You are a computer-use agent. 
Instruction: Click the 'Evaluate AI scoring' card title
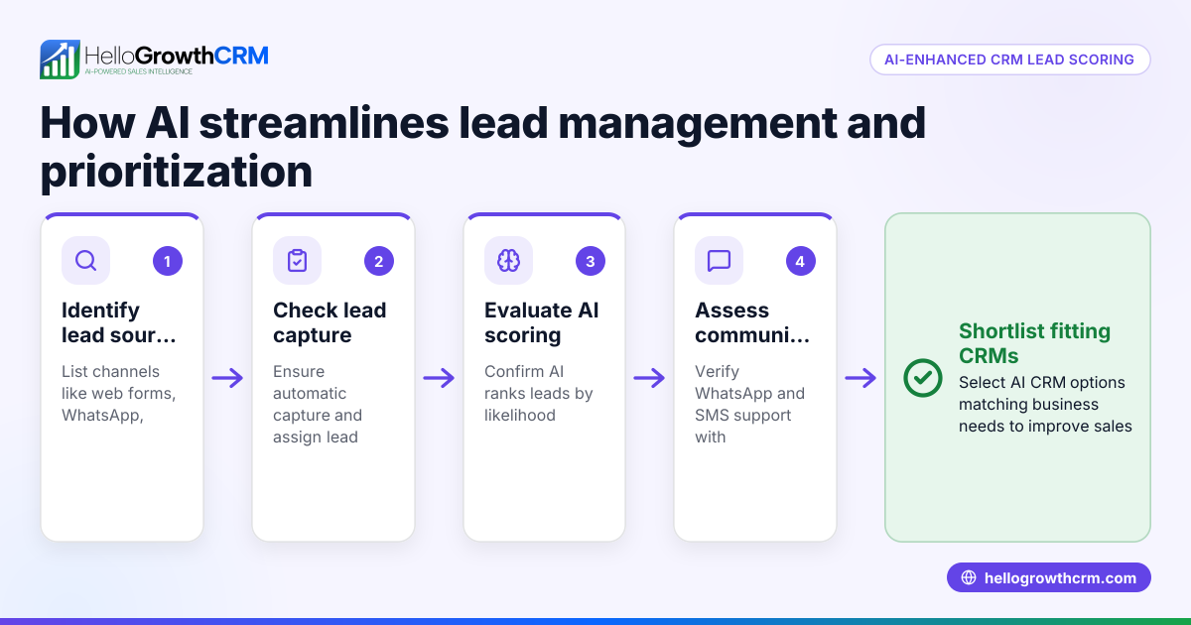(x=542, y=322)
